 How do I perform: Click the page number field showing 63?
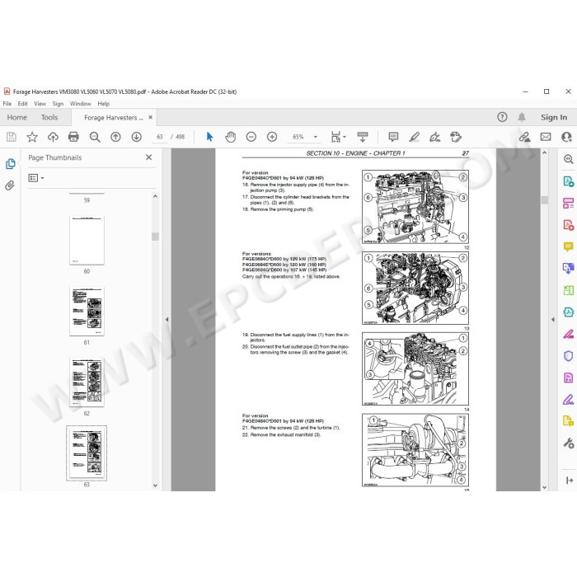pos(160,137)
